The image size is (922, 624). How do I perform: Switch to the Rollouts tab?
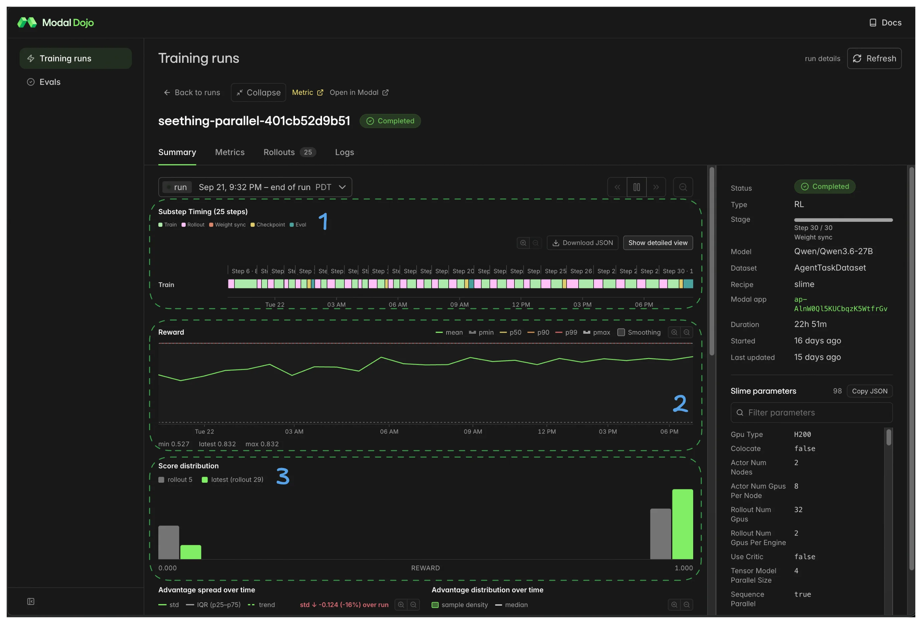tap(289, 152)
